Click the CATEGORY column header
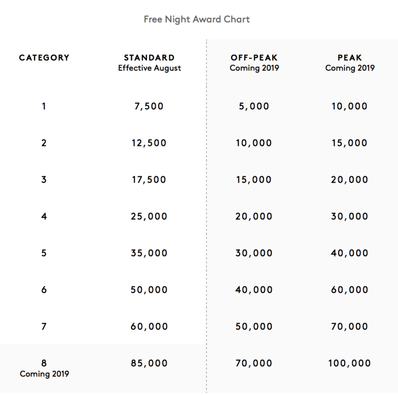This screenshot has height=395, width=398. pyautogui.click(x=44, y=57)
